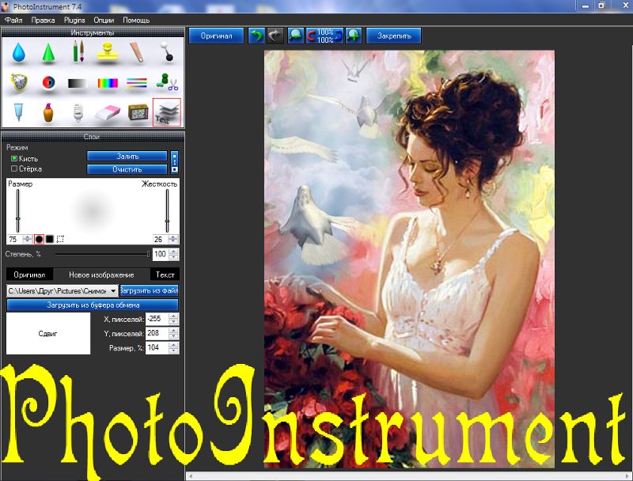Screen dimensions: 633x481
Task: Select the red-eye removal tool
Action: pos(48,83)
